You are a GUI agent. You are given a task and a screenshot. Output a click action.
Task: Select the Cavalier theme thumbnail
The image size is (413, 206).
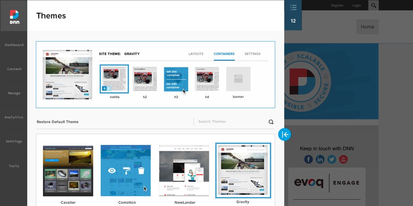click(68, 171)
